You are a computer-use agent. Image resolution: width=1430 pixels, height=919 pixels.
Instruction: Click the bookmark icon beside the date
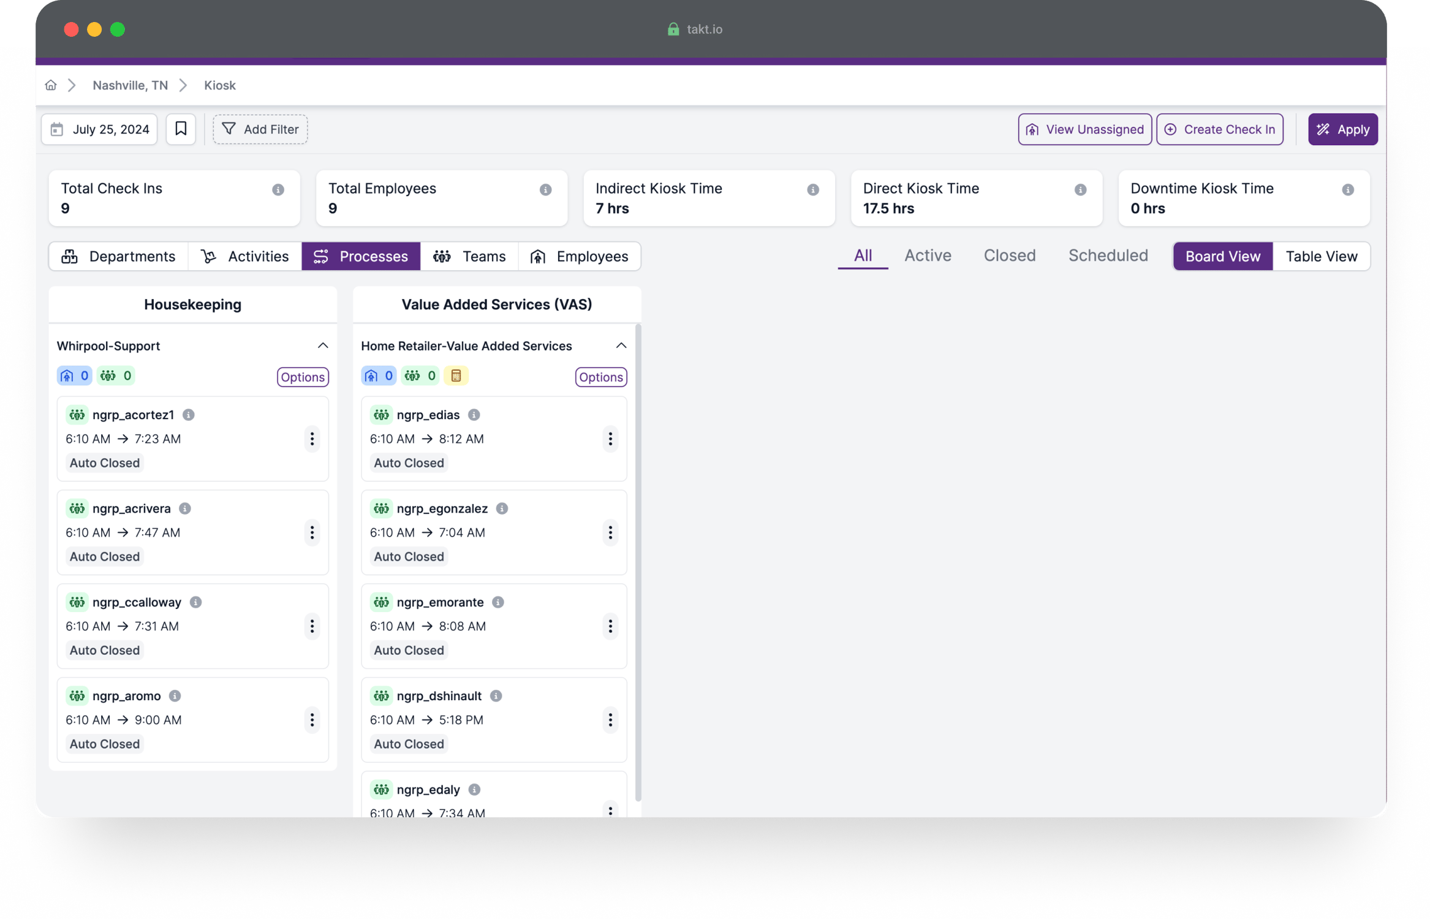[x=181, y=129]
